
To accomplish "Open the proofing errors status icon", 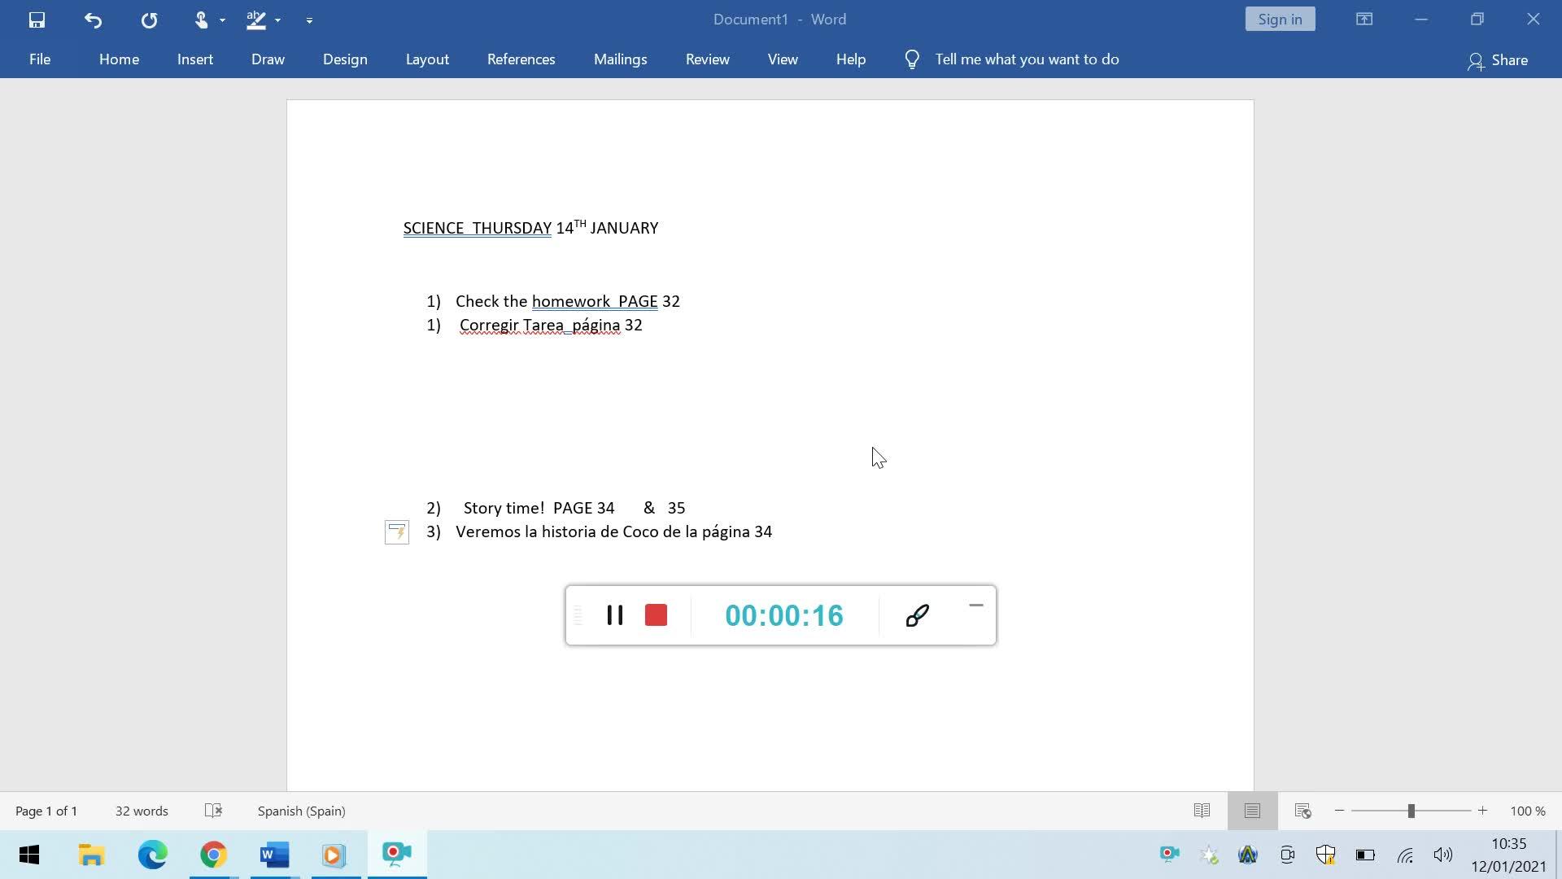I will (213, 811).
